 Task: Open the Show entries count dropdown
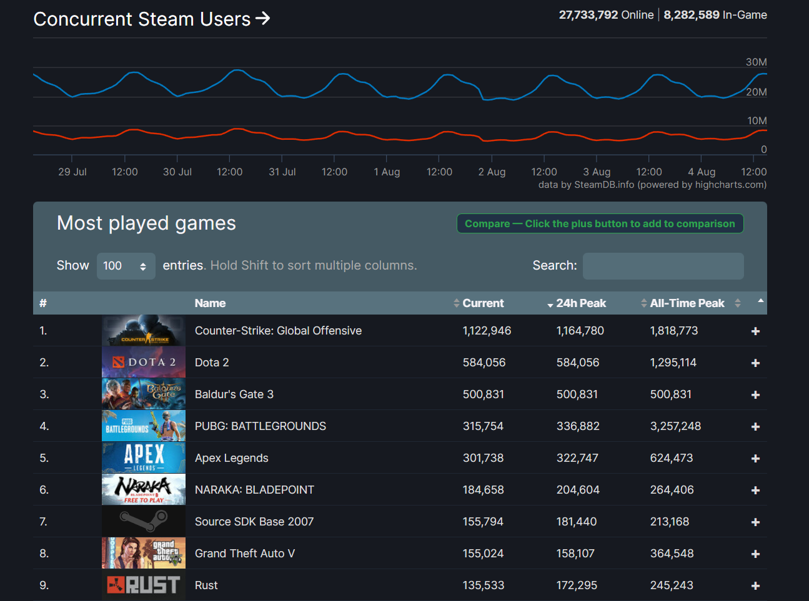coord(126,266)
